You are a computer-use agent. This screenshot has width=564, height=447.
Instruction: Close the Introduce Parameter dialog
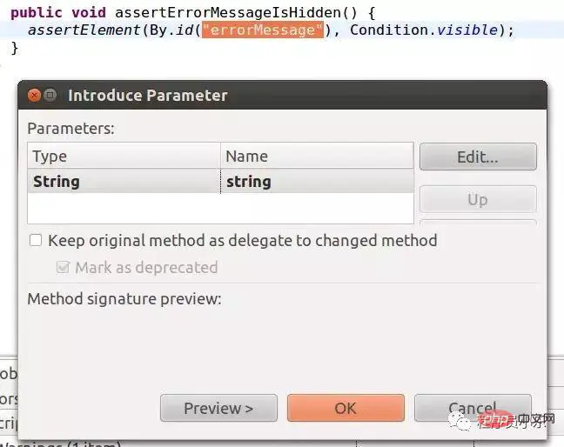coord(34,96)
